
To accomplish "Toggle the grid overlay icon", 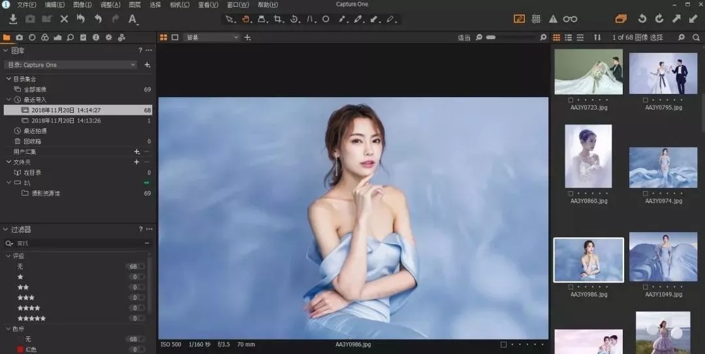I will (536, 19).
